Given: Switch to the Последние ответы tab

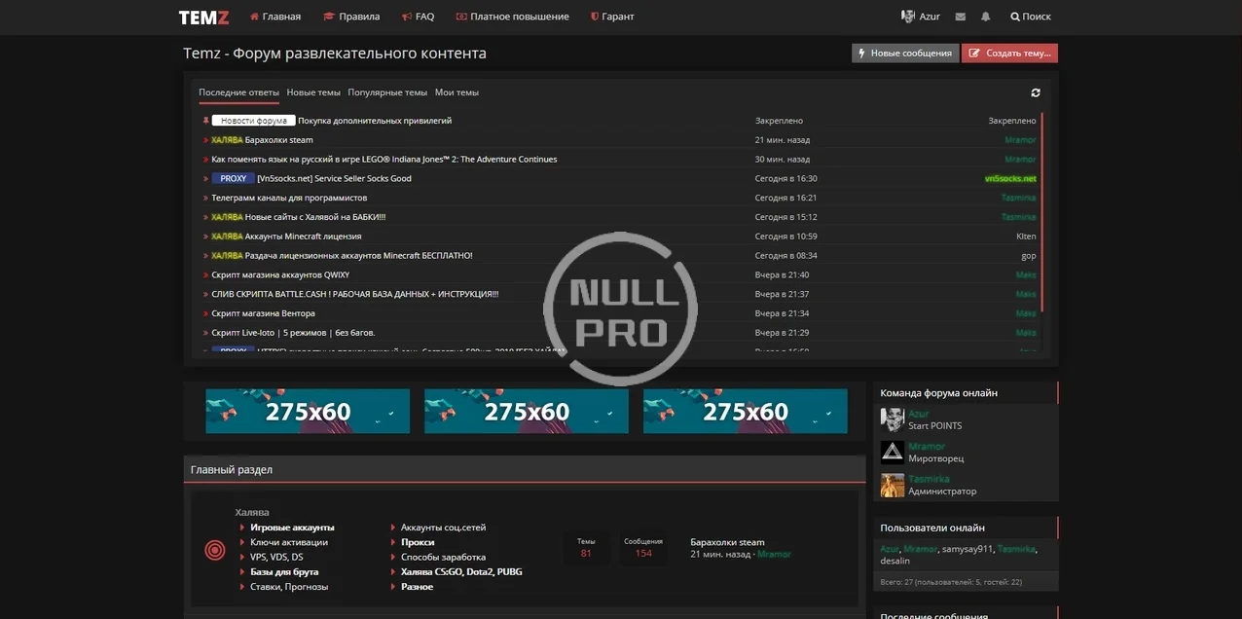Looking at the screenshot, I should click(238, 92).
